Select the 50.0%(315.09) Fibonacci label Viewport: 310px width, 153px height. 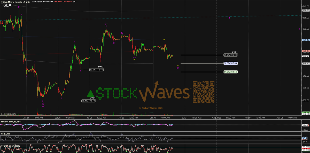click(x=231, y=63)
